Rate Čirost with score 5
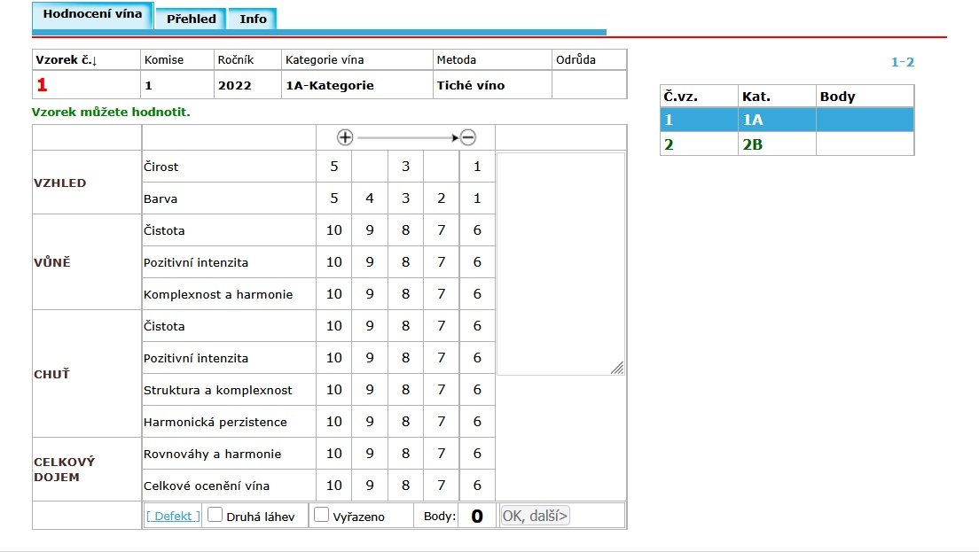The image size is (979, 552). point(334,167)
